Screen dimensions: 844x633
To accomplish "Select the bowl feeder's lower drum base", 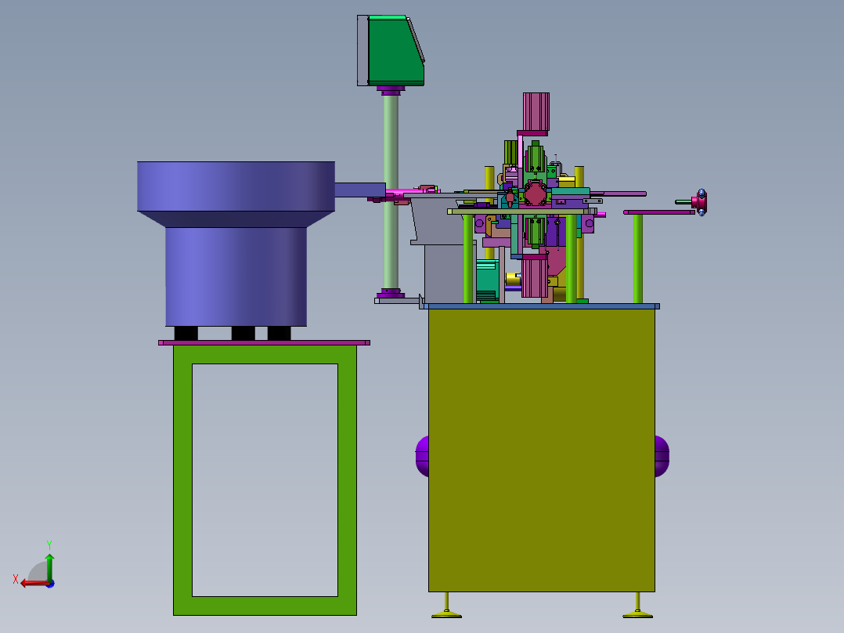I will pos(236,277).
